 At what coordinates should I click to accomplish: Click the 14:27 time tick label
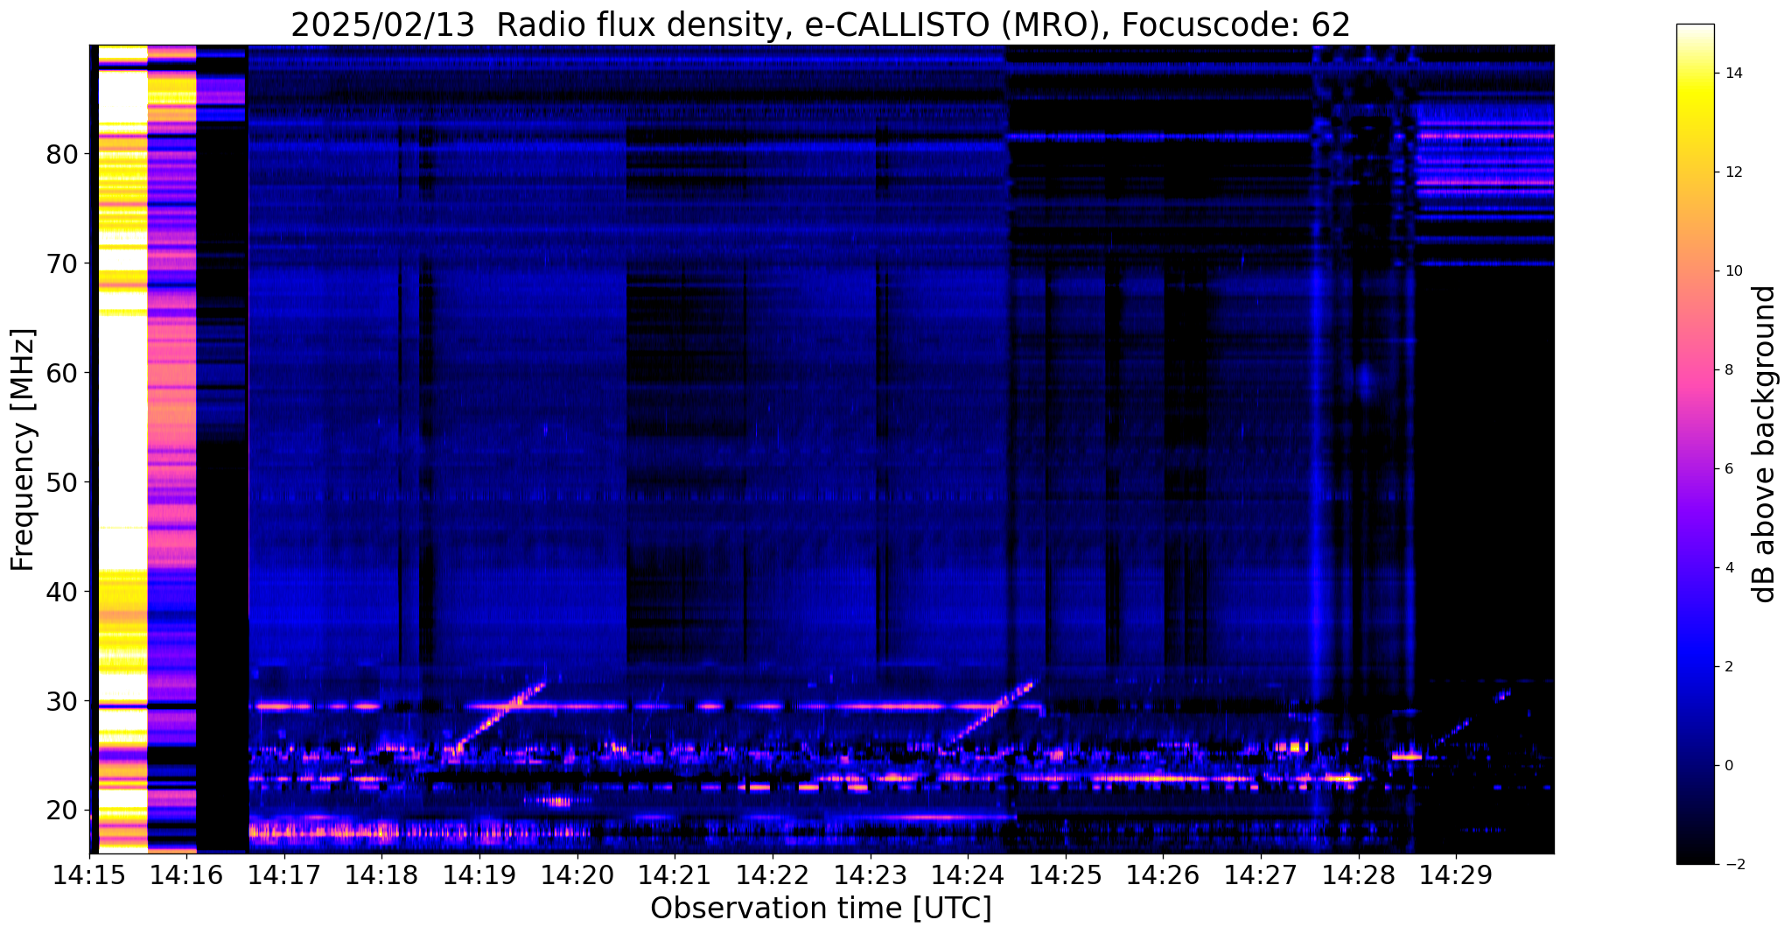(1260, 875)
